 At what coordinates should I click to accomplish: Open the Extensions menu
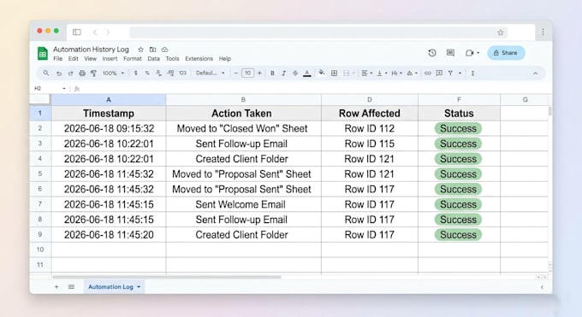click(199, 59)
